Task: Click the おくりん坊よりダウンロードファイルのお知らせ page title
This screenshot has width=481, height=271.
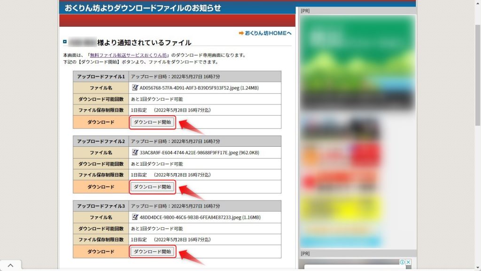Action: point(143,8)
